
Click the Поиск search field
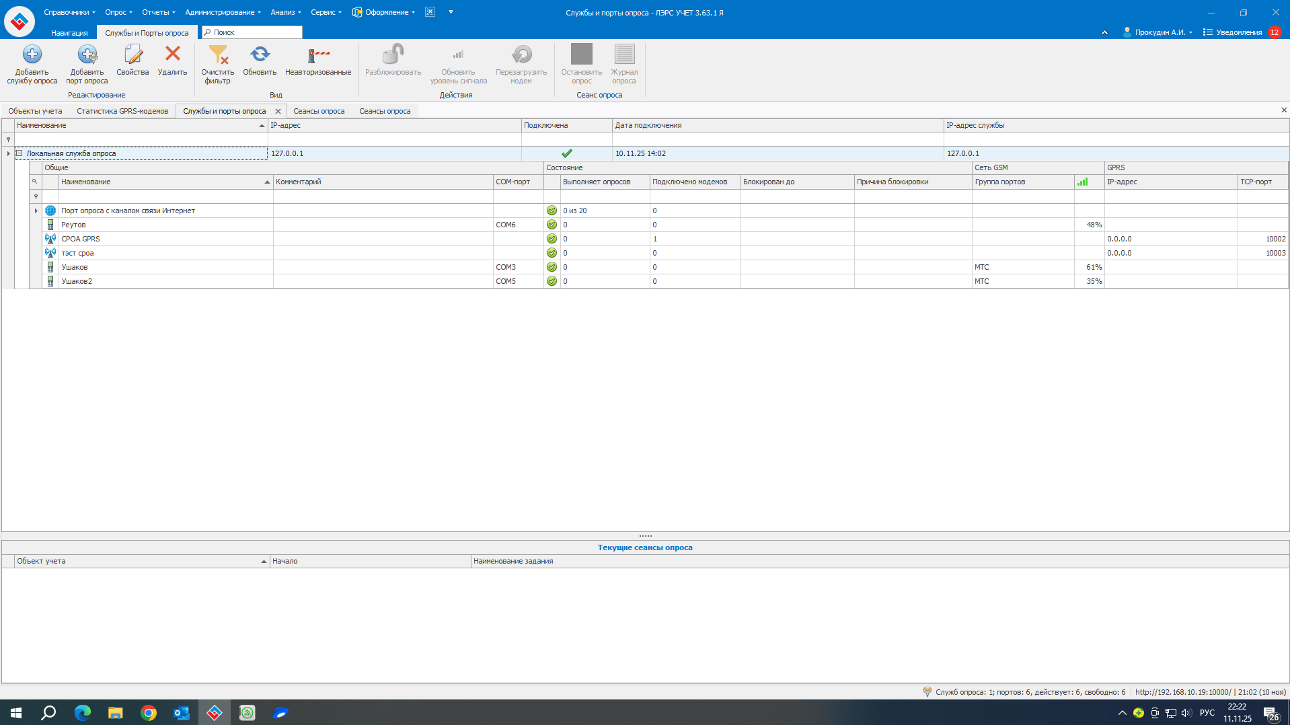(x=256, y=32)
